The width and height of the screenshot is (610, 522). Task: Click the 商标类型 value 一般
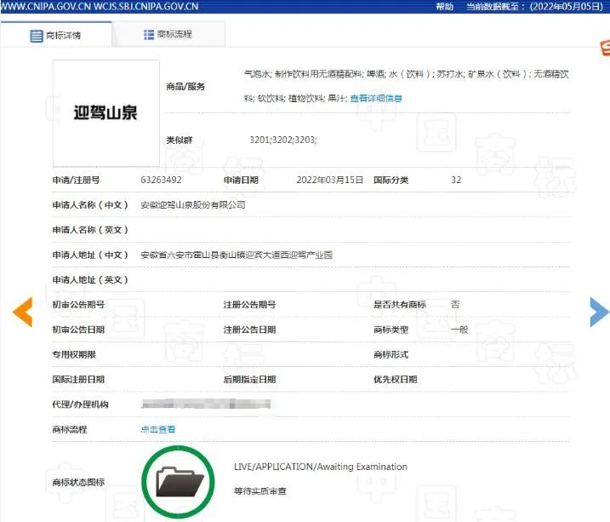click(459, 330)
